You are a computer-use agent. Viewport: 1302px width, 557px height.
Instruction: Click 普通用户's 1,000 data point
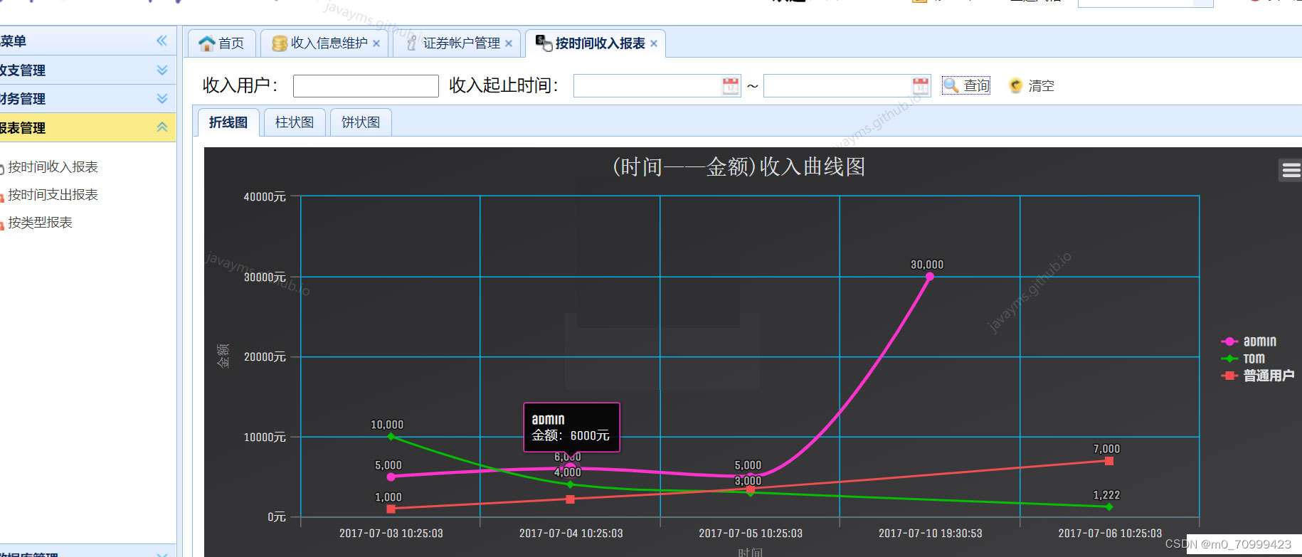(391, 509)
